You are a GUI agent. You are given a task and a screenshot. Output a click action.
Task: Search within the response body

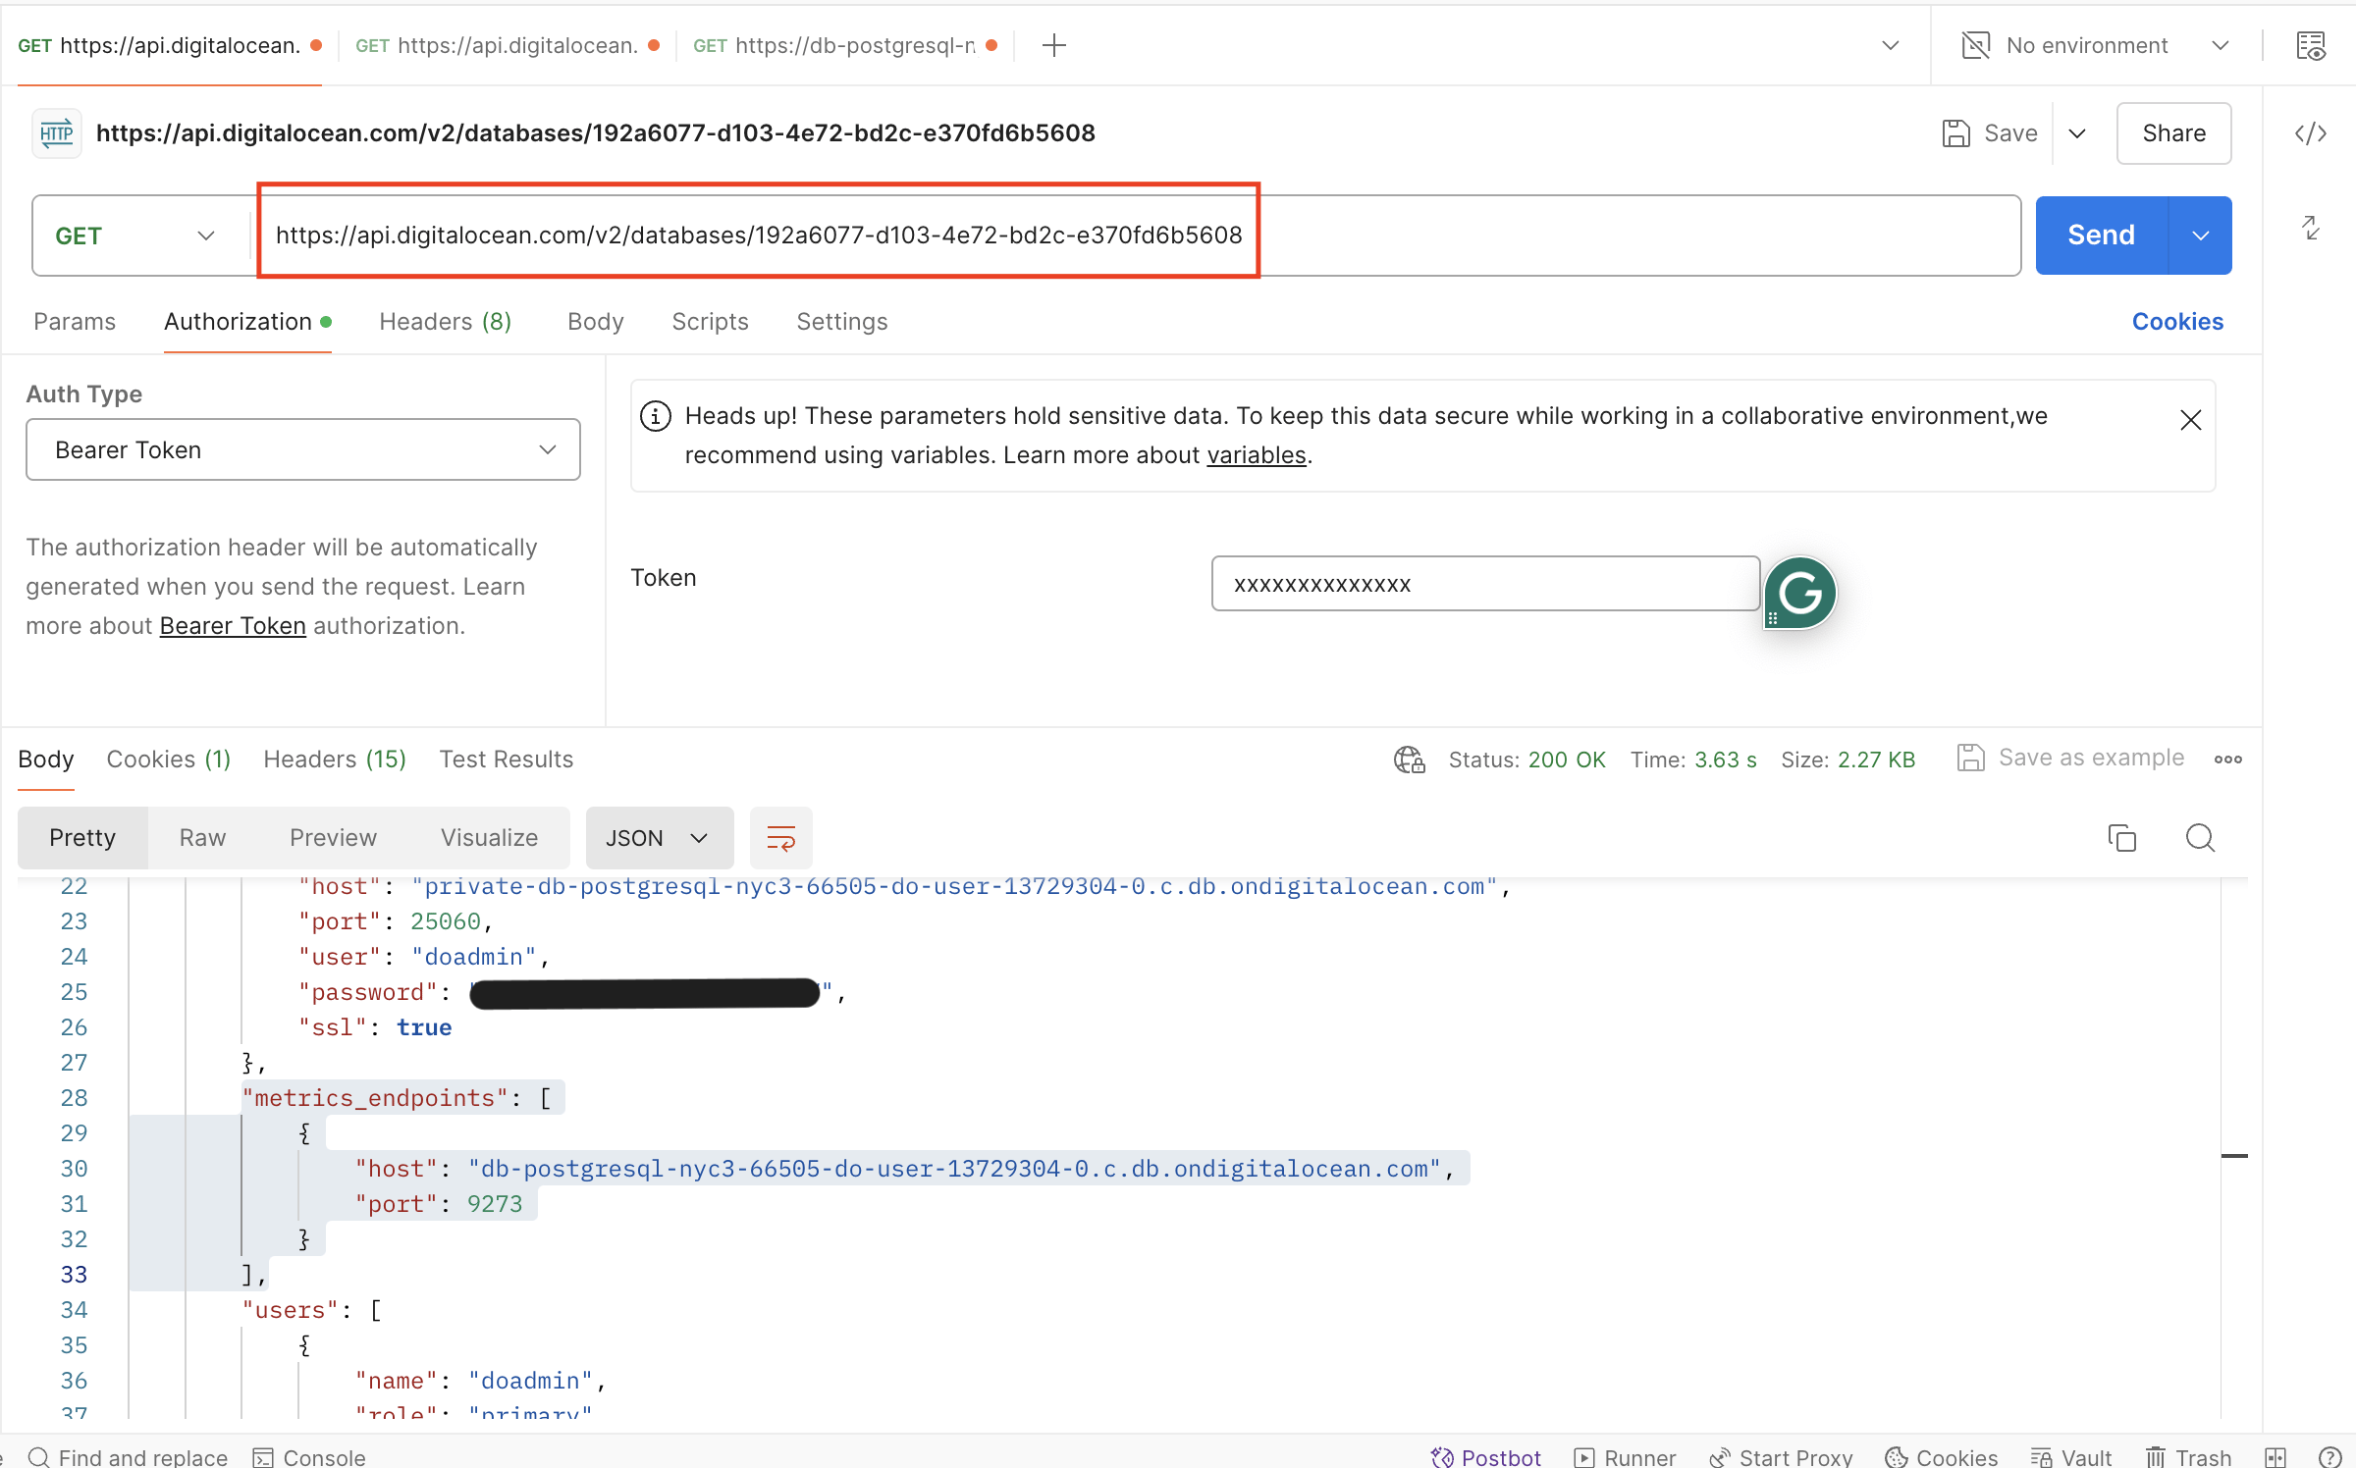click(2200, 838)
